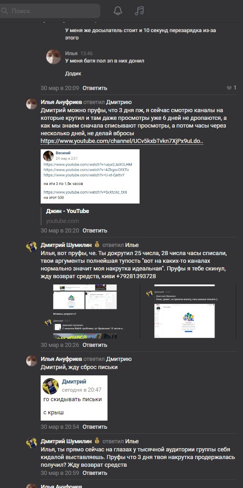Open the left proof screenshot collage

click(x=90, y=311)
